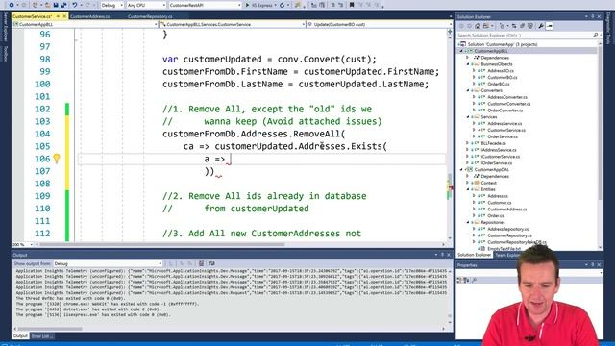This screenshot has width=615, height=346.
Task: Collapse the Converters folder
Action: (468, 90)
